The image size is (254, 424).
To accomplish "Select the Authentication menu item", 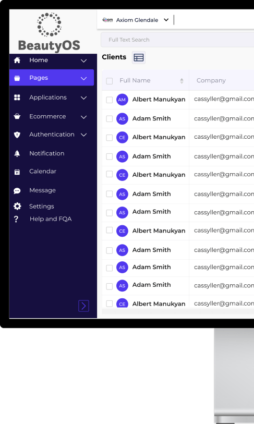I will coord(52,135).
